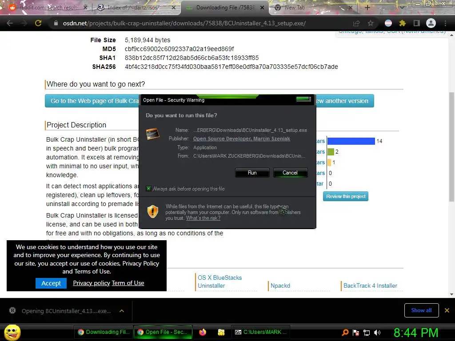Close the Downloading File tab
Viewport: 455px width, 341px height.
(262, 8)
